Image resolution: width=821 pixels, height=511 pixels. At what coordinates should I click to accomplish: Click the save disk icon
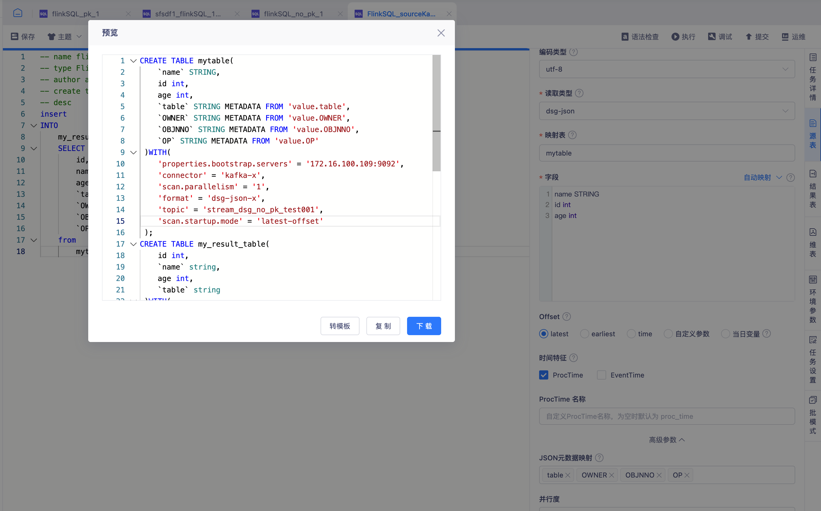click(14, 36)
